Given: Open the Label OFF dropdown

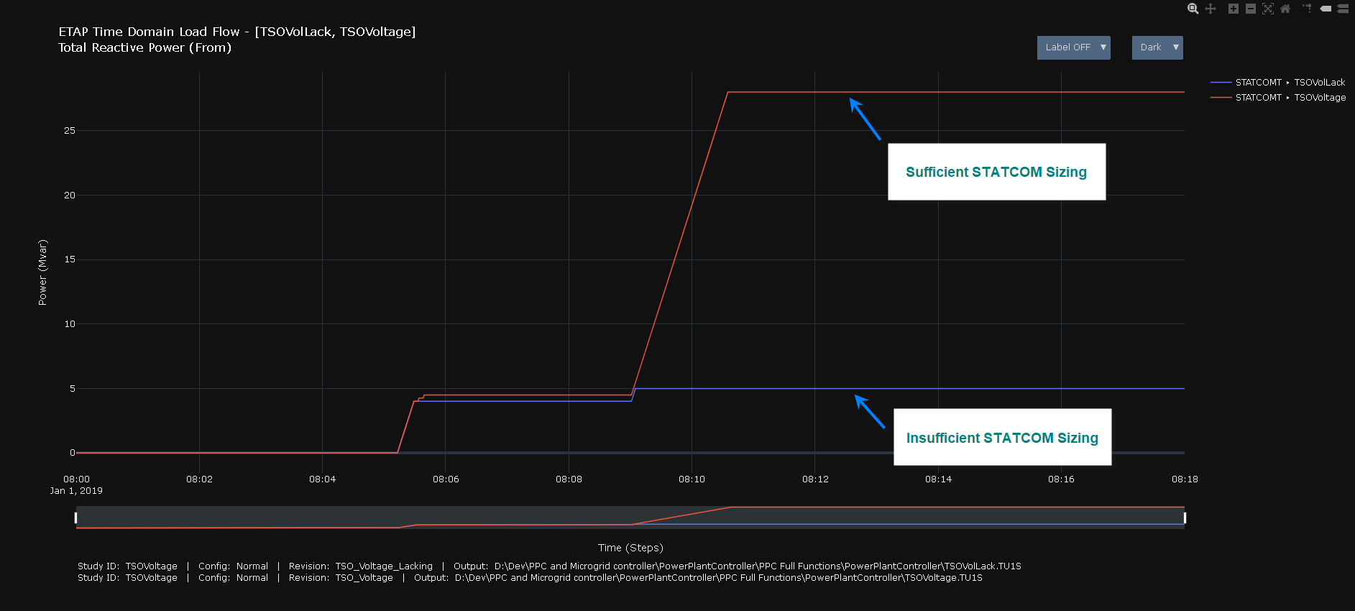Looking at the screenshot, I should pos(1073,47).
